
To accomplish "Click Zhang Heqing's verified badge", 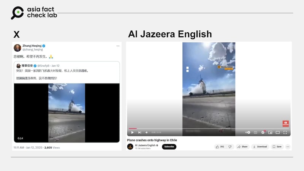I will [44, 46].
